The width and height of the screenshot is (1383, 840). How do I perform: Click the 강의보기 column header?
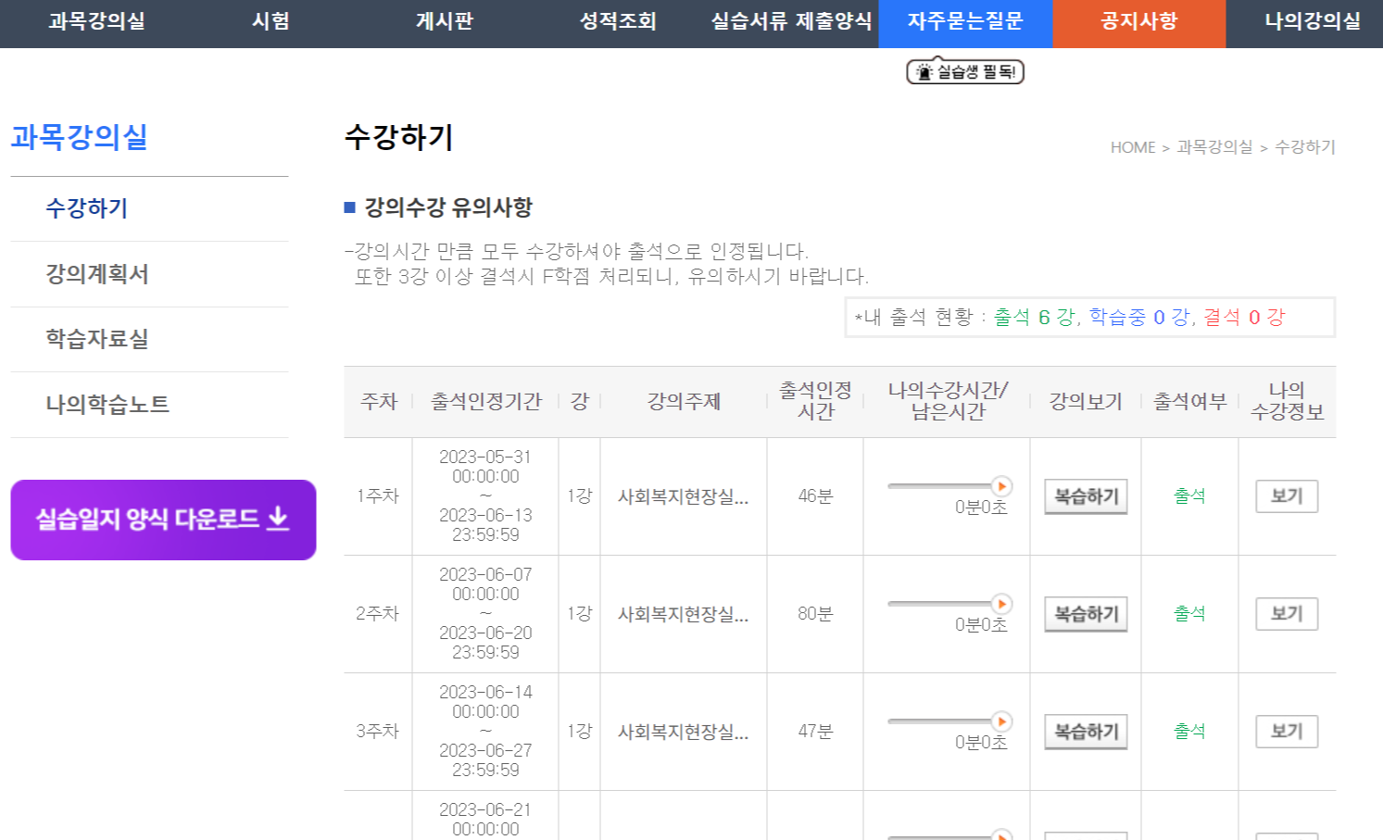(x=1086, y=402)
